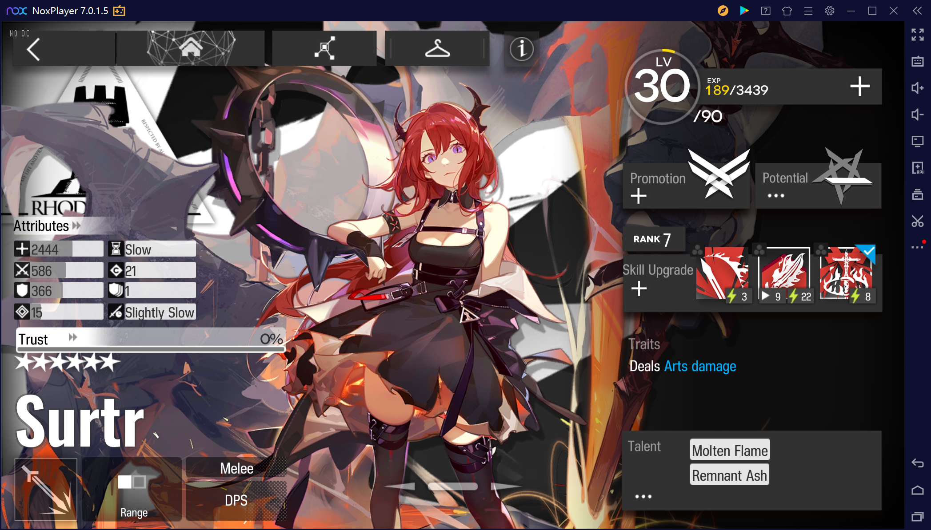View the Slightly Slow attack speed attribute
This screenshot has height=530, width=931.
tap(152, 312)
